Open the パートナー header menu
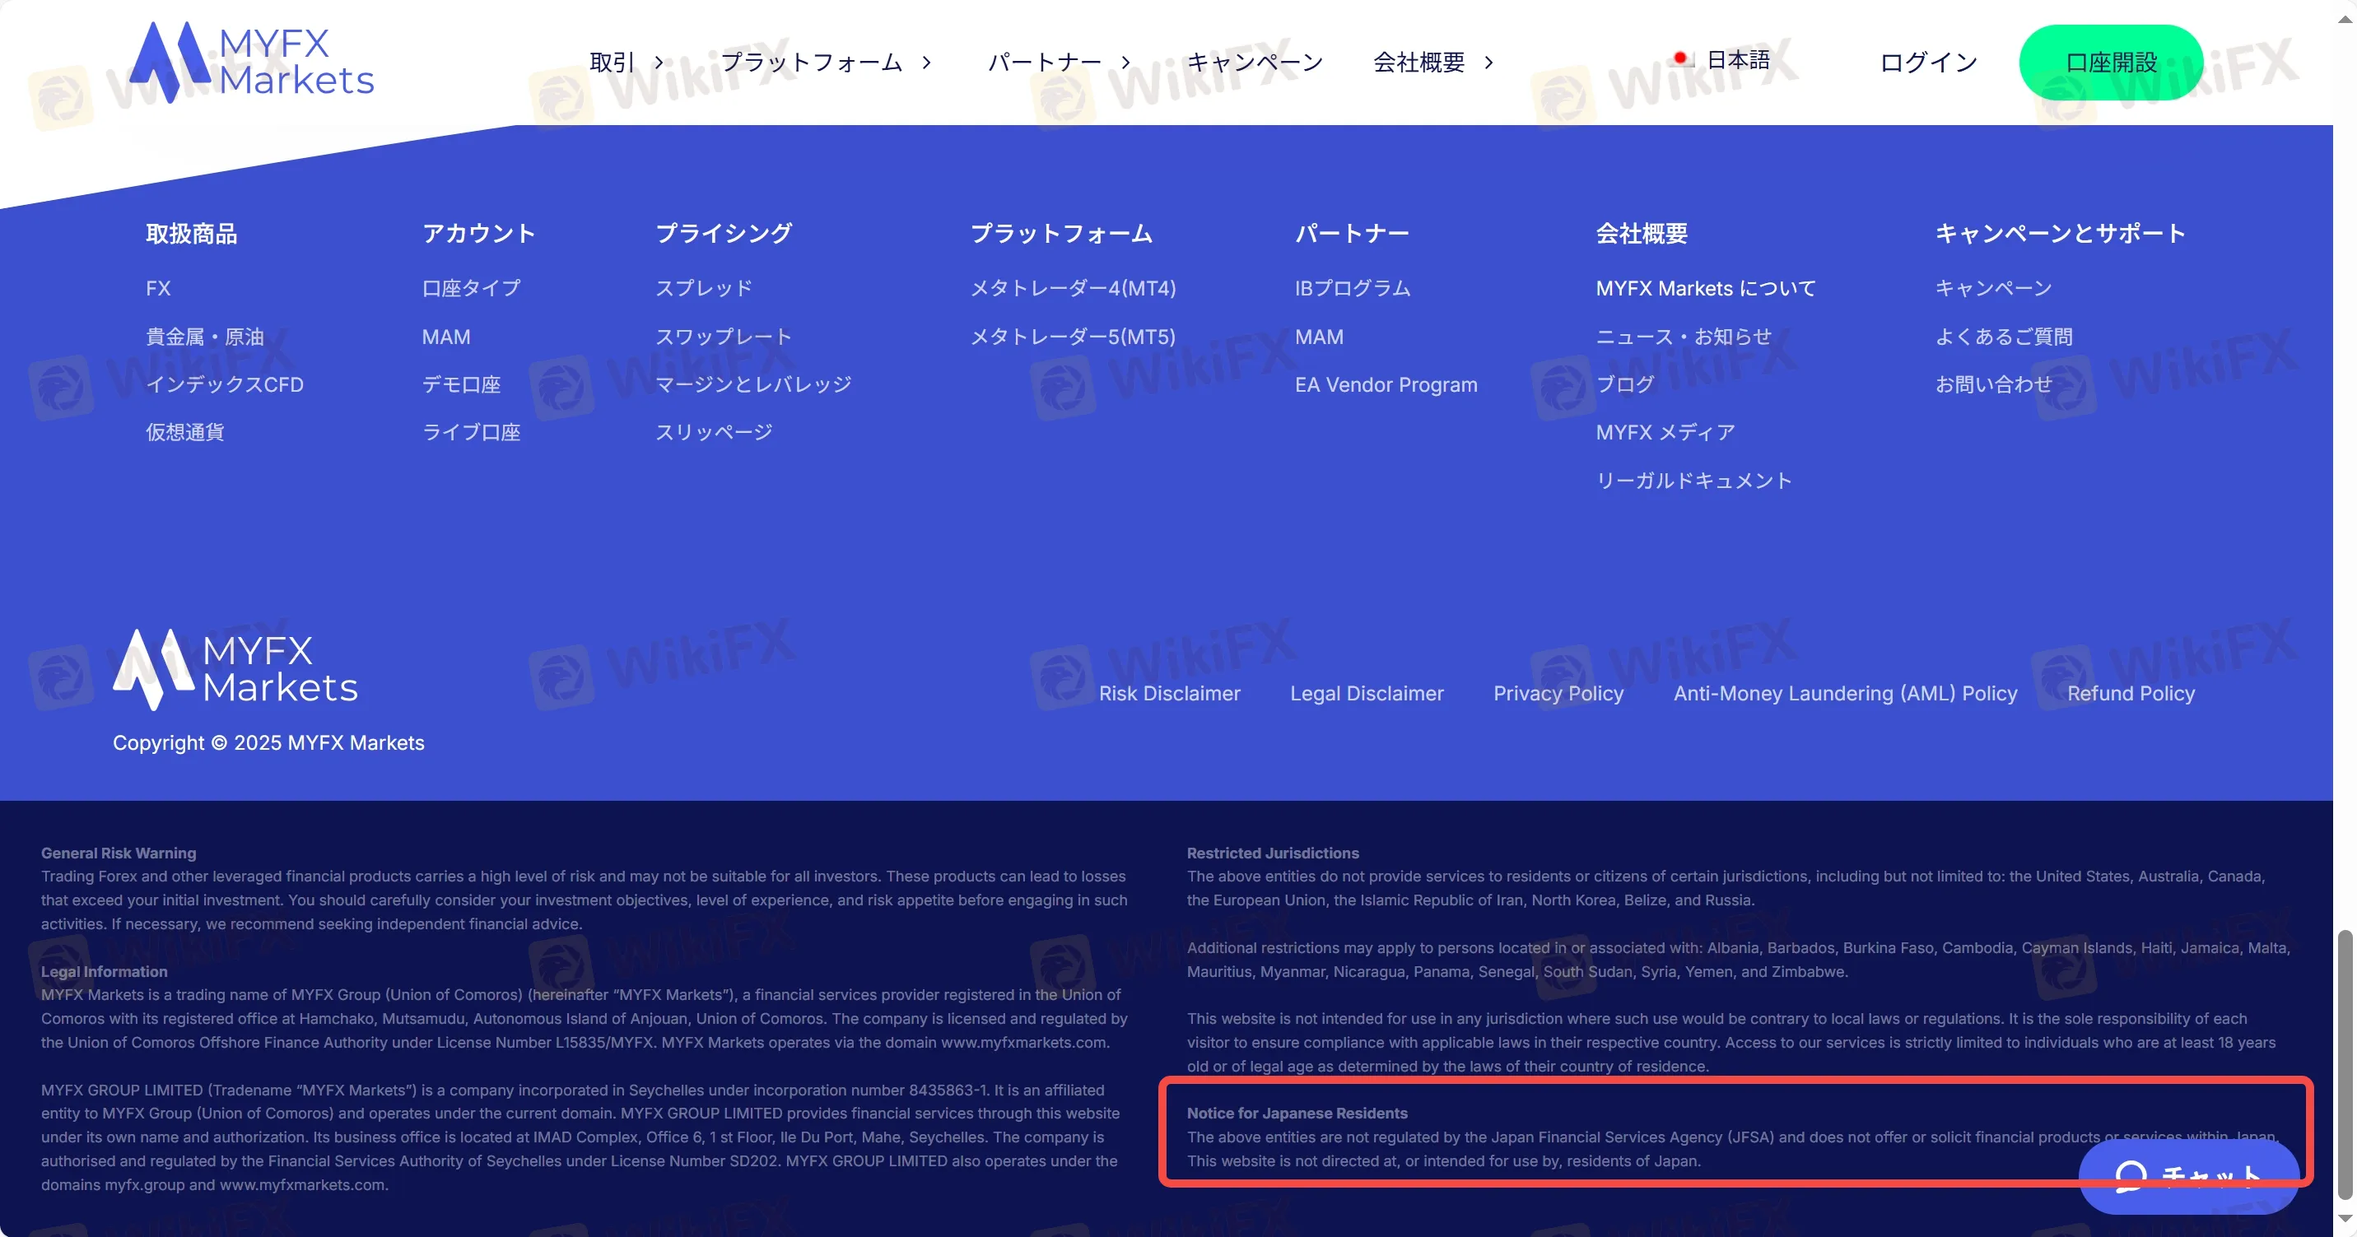Screen dimensions: 2357x1237 1045,63
